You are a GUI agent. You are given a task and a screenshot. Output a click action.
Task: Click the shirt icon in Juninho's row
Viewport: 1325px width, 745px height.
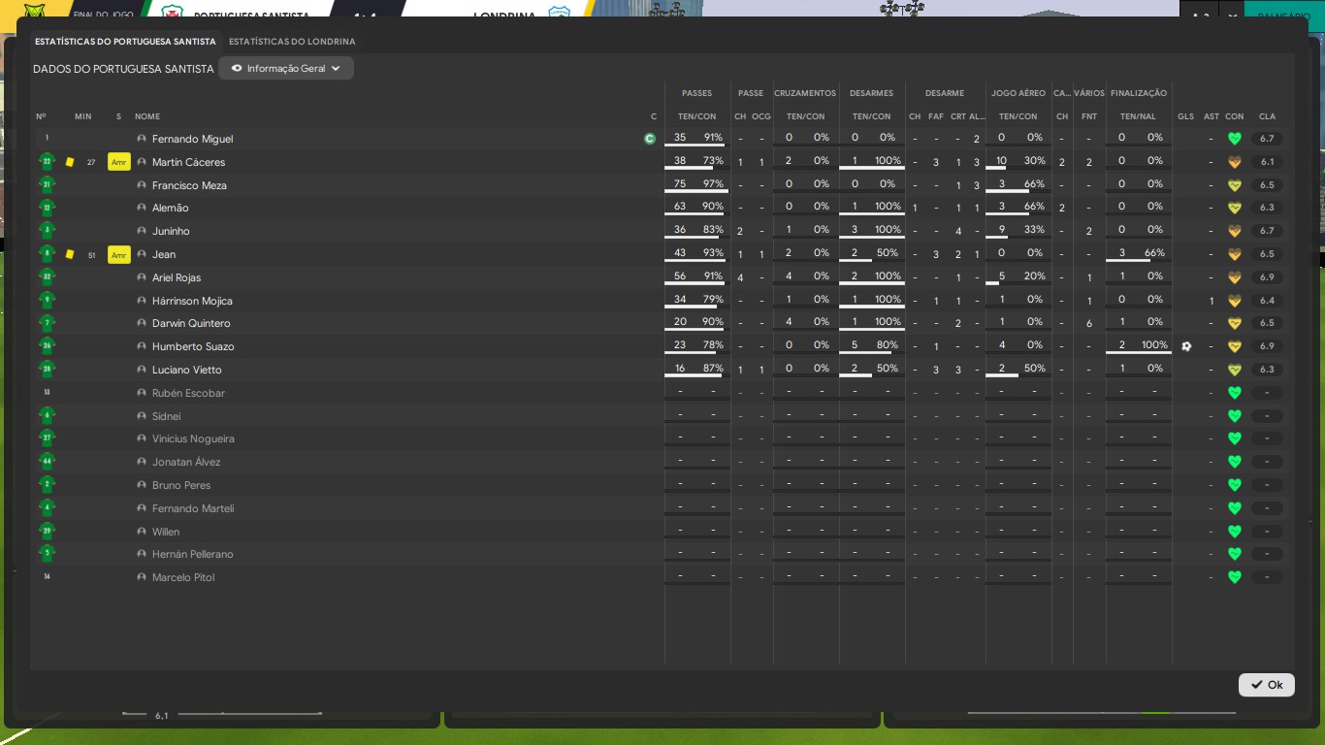pyautogui.click(x=47, y=231)
